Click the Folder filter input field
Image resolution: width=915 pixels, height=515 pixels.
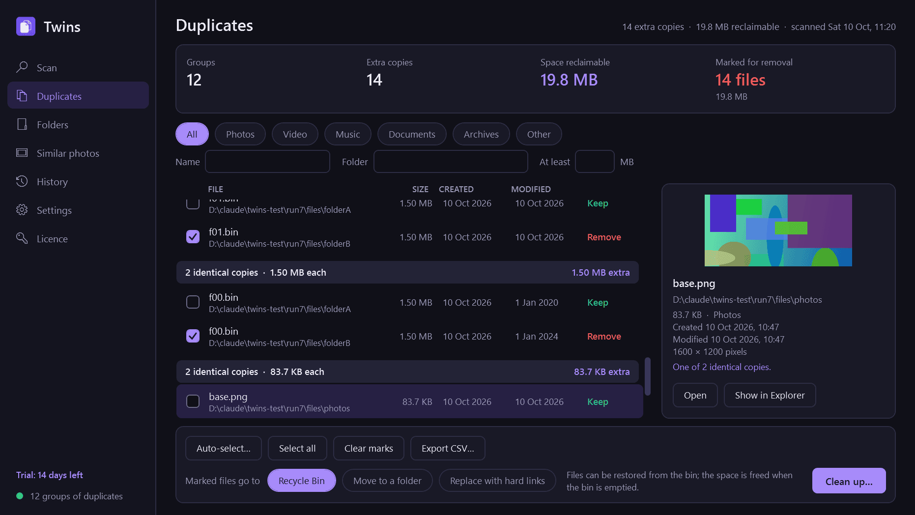pyautogui.click(x=451, y=162)
